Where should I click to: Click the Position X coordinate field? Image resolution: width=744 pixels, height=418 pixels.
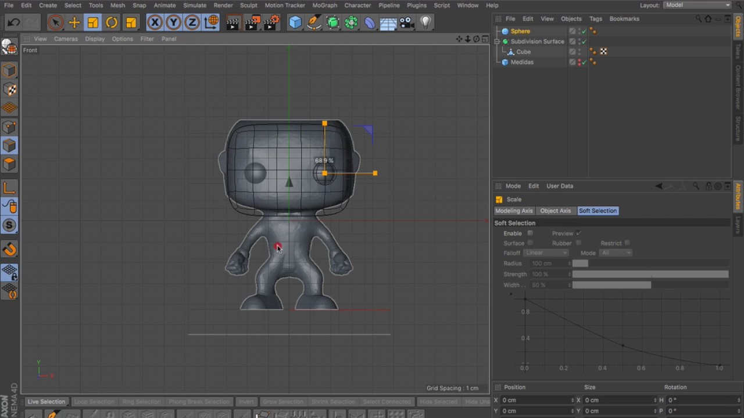tap(537, 400)
